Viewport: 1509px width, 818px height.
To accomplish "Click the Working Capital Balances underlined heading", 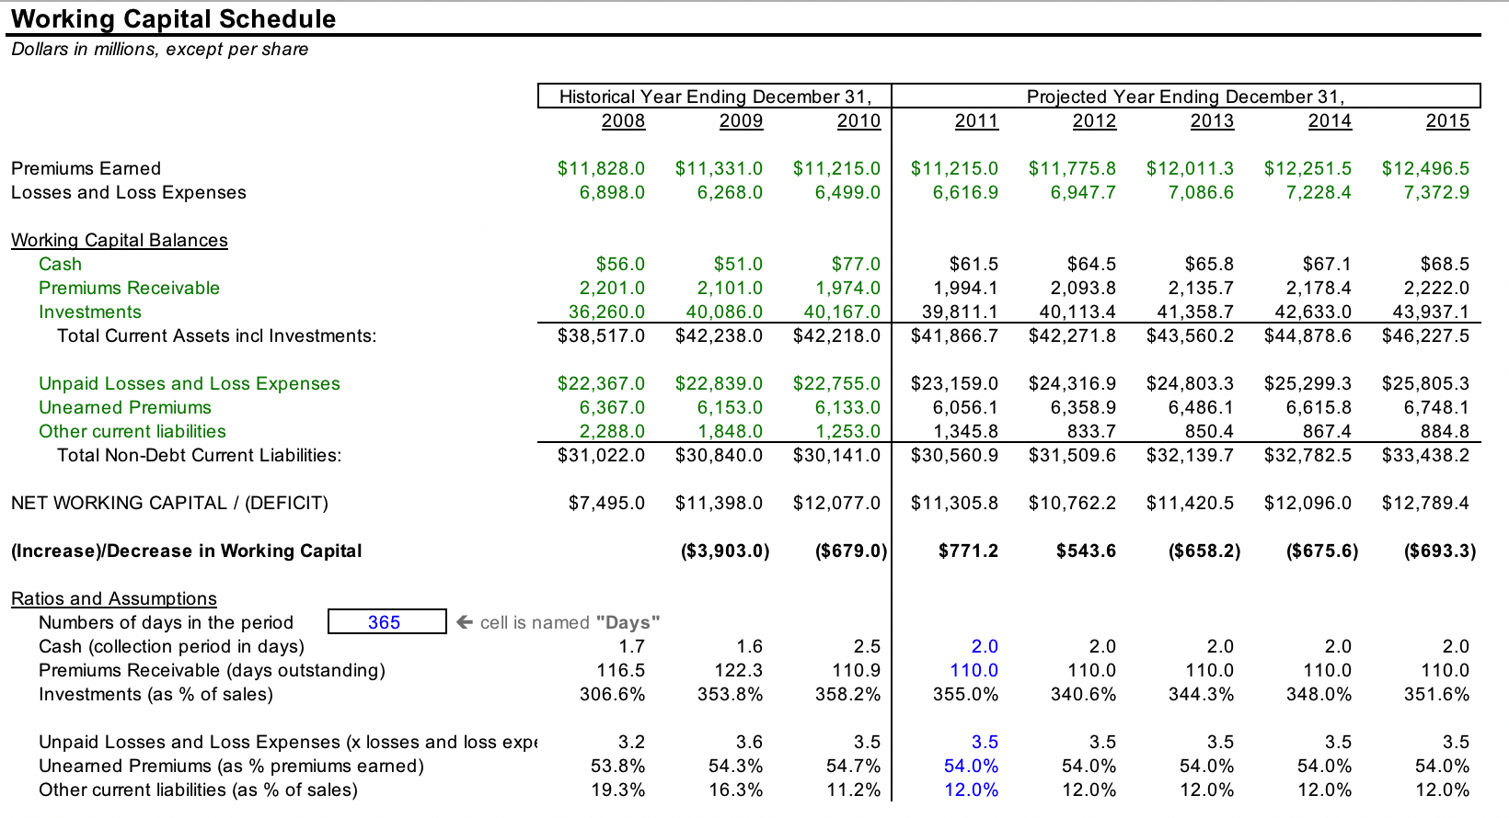I will pyautogui.click(x=120, y=240).
